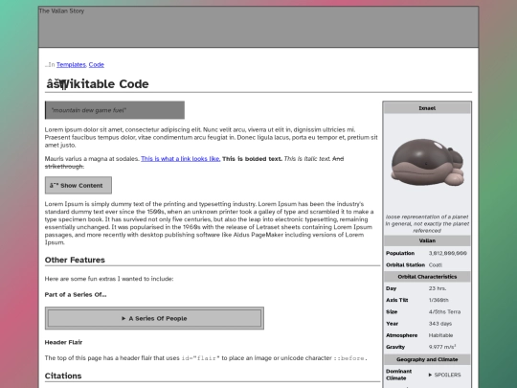Open the Templates category link

point(71,65)
